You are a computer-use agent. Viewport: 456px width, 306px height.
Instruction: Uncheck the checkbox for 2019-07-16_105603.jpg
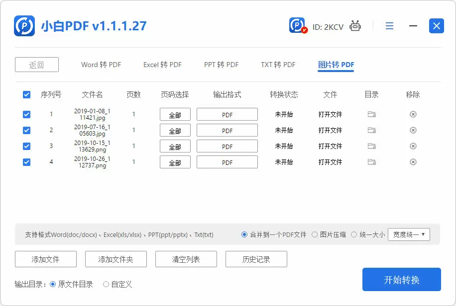coord(26,130)
